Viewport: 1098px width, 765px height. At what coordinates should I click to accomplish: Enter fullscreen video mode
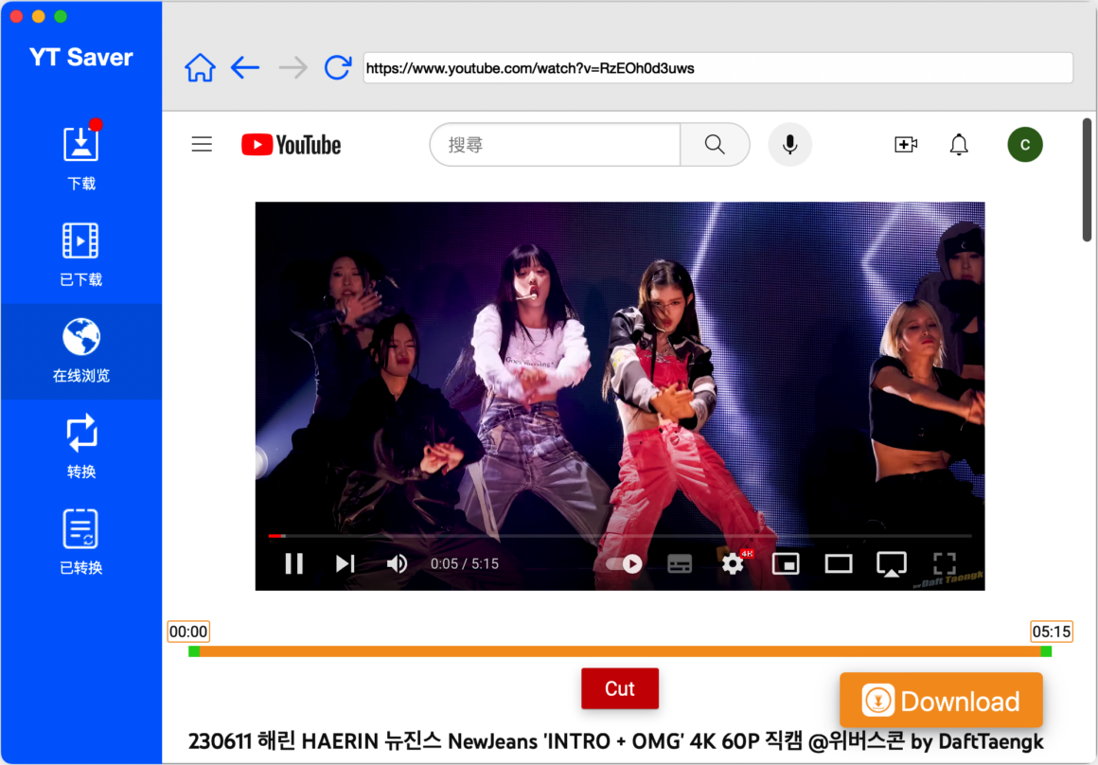tap(945, 563)
